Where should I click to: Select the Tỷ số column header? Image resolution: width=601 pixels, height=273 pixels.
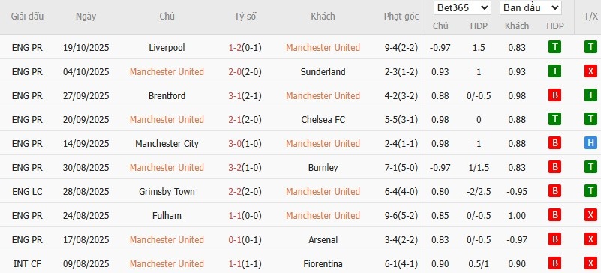[245, 16]
